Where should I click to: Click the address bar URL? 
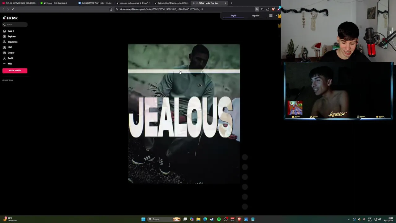[x=161, y=9]
